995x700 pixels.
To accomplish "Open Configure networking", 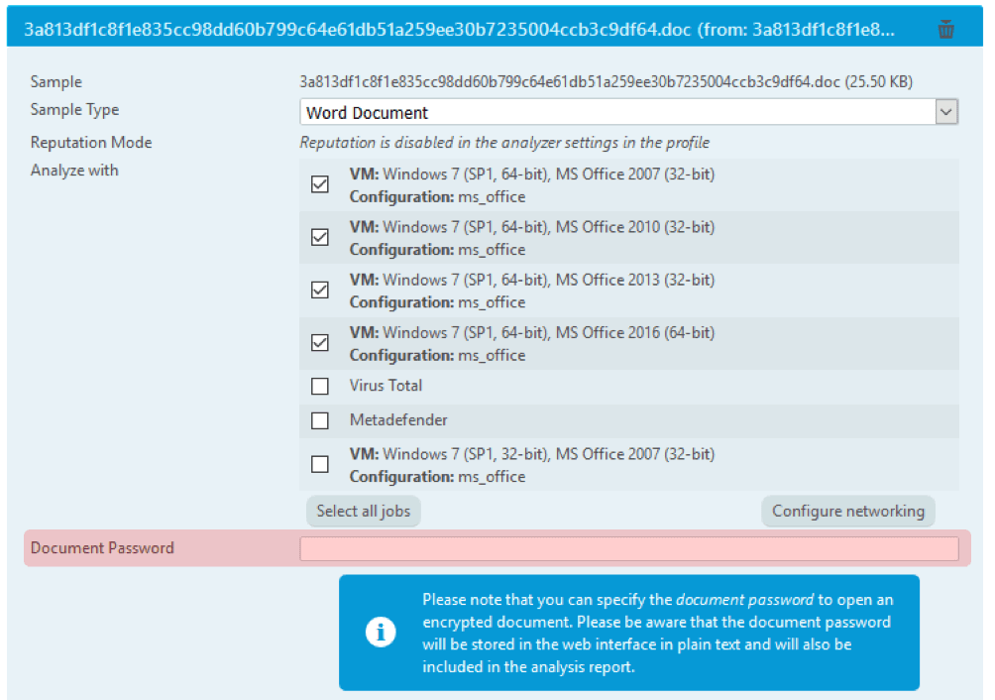I will tap(847, 511).
